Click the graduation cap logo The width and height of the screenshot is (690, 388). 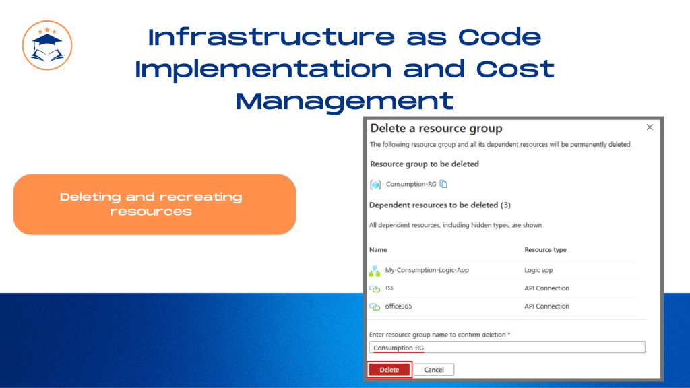47,45
